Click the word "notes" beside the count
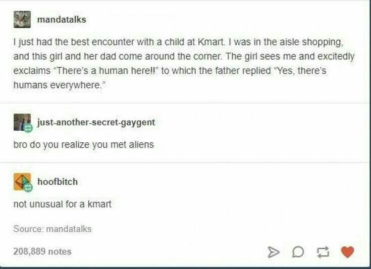 tap(60, 251)
